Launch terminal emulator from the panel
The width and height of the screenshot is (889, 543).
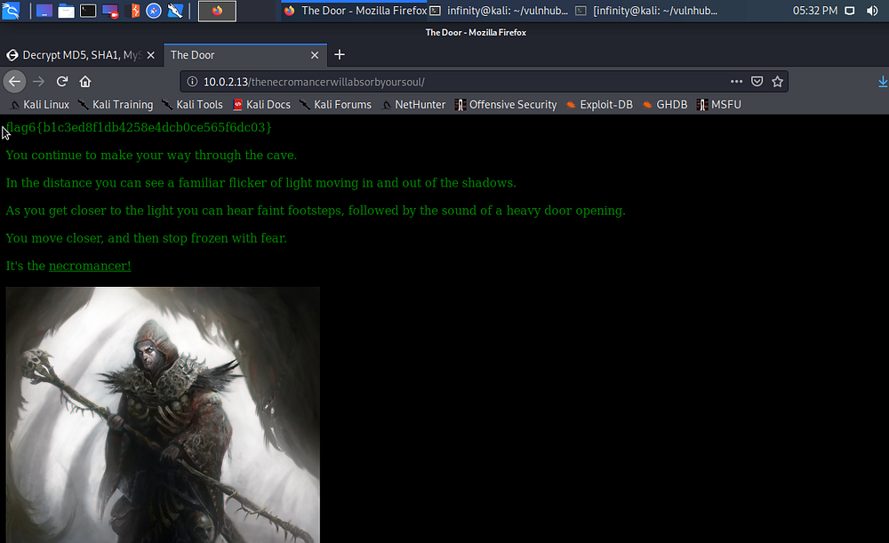point(88,11)
